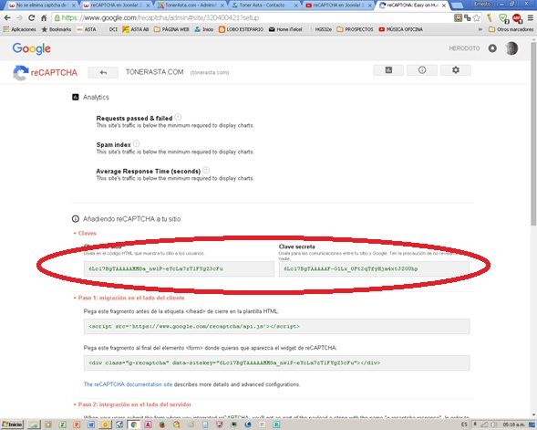Screen dimensions: 537x430
Task: Open the reCAPTCHA documentation site link
Action: coord(128,384)
